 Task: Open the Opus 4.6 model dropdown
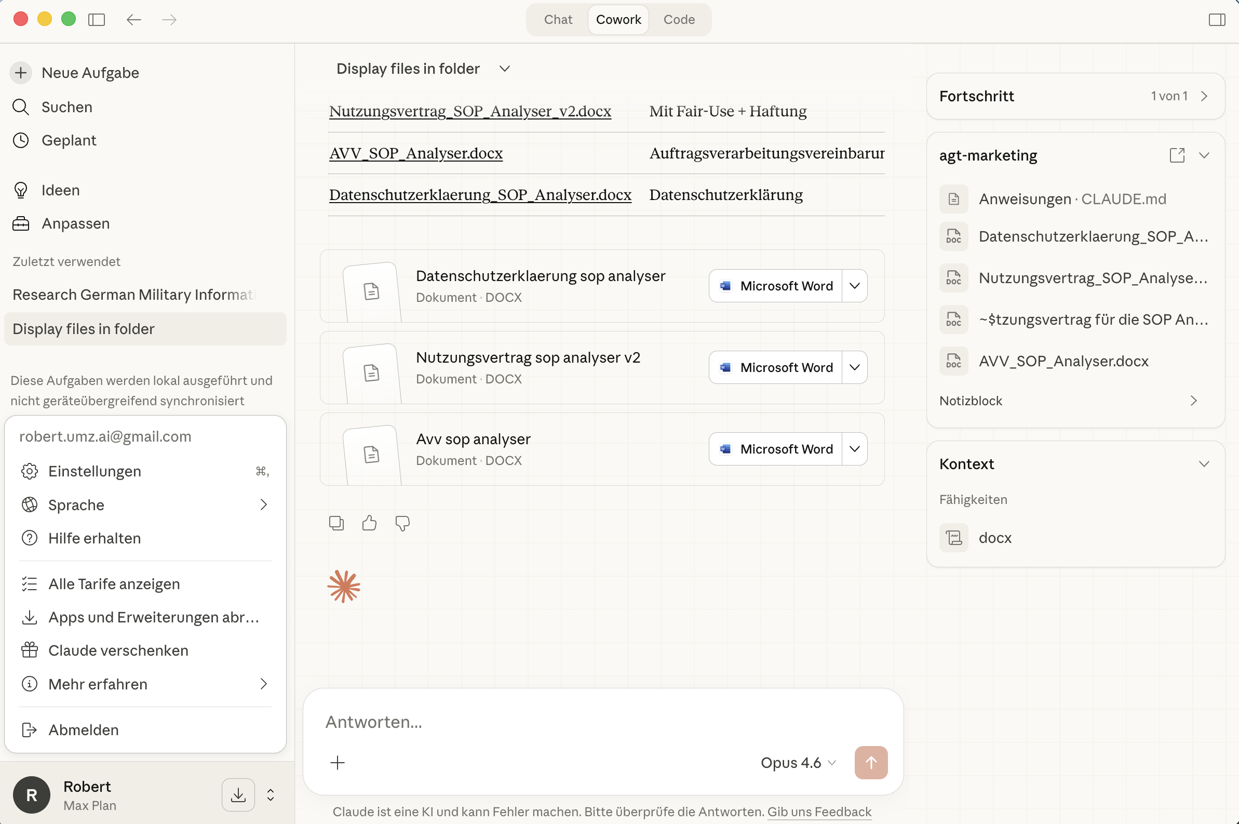coord(798,763)
